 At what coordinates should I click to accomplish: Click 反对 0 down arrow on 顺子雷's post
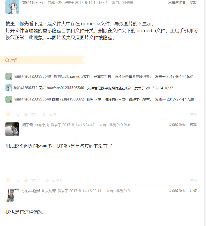pyautogui.click(x=47, y=180)
